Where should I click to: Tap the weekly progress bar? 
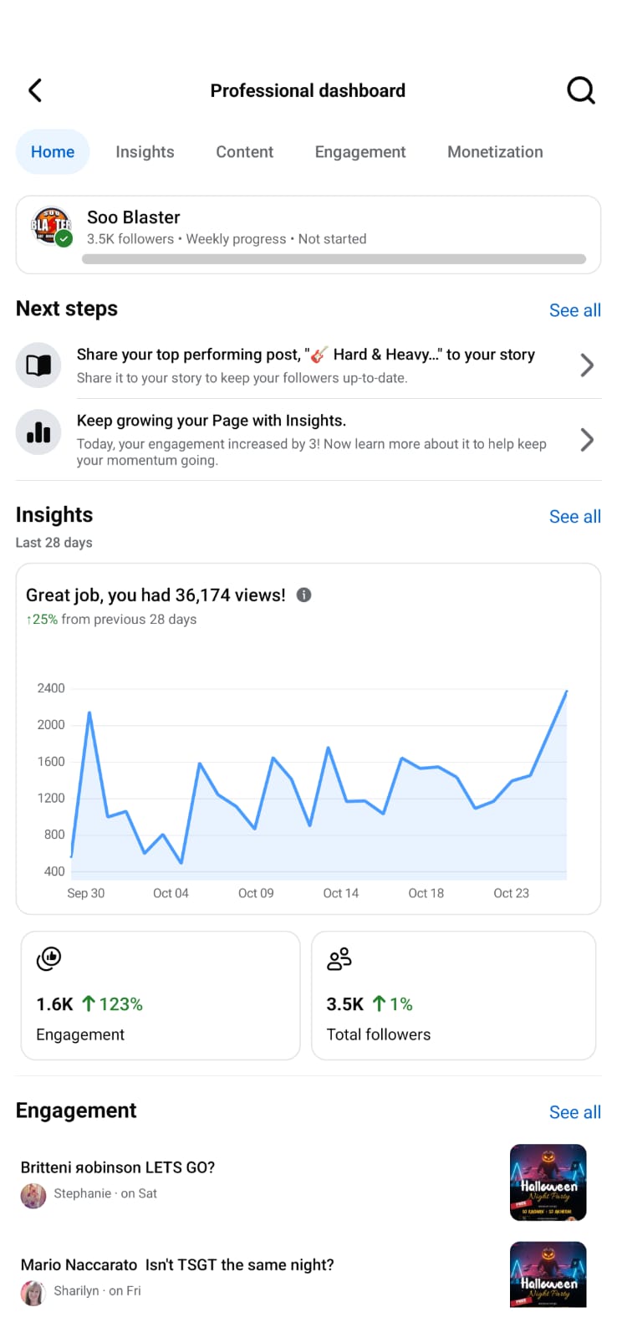tap(334, 259)
